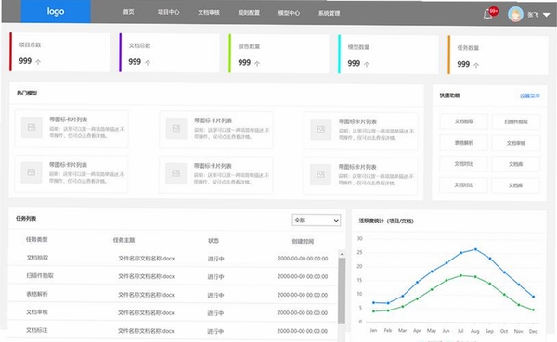Click the 任务类型 column header

point(36,239)
